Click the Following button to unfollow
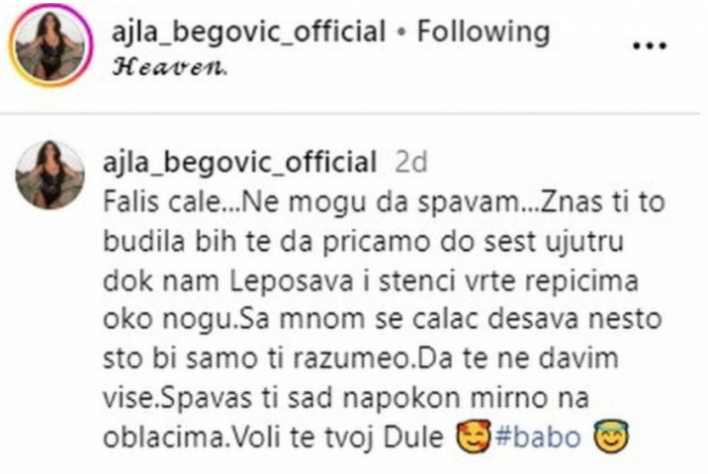 [x=484, y=33]
